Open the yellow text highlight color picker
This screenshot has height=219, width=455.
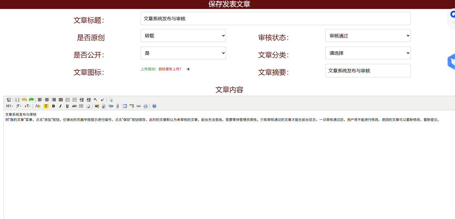(46, 106)
